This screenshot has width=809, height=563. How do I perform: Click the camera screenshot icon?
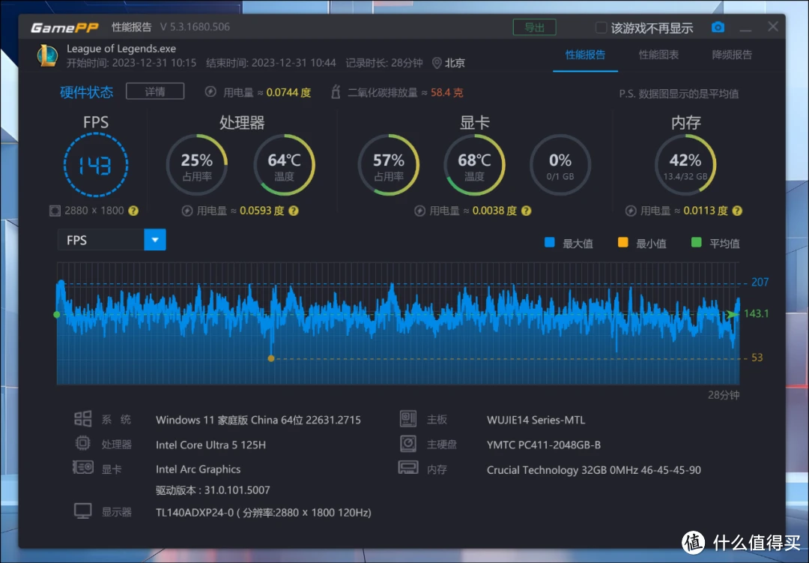(x=718, y=28)
